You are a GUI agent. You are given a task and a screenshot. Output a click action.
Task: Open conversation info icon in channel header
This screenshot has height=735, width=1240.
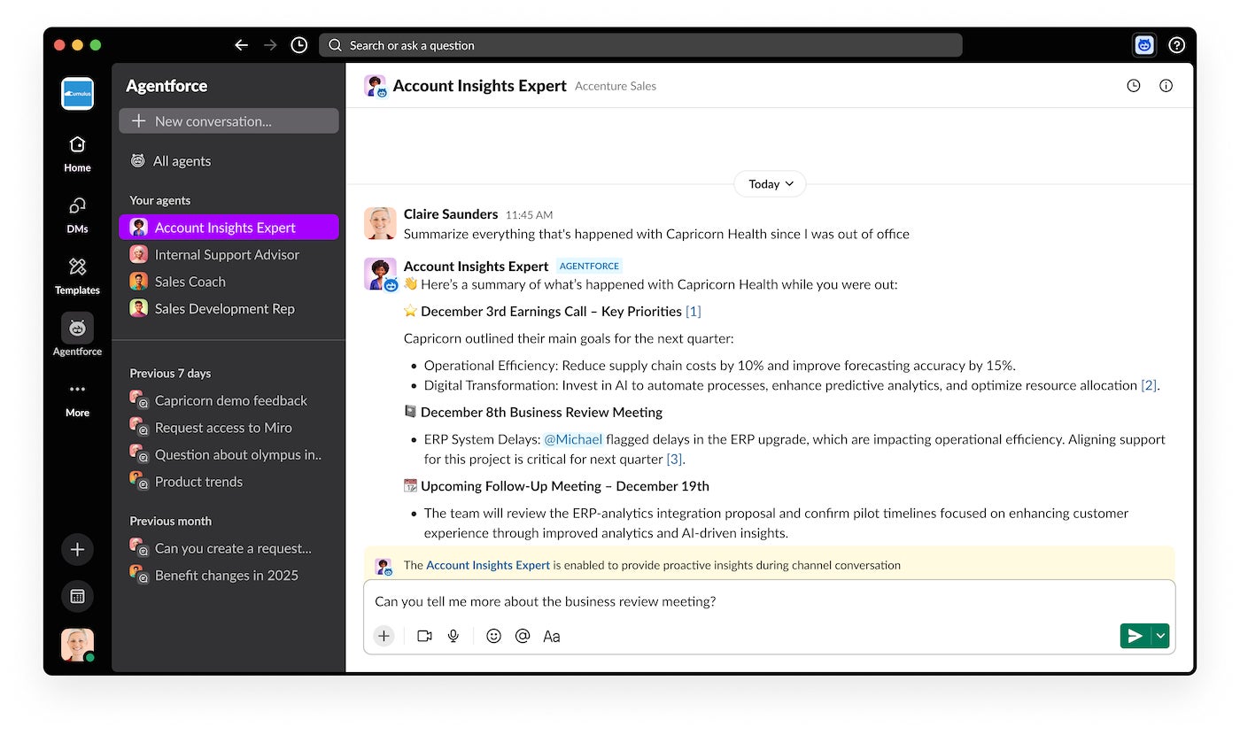[1166, 86]
